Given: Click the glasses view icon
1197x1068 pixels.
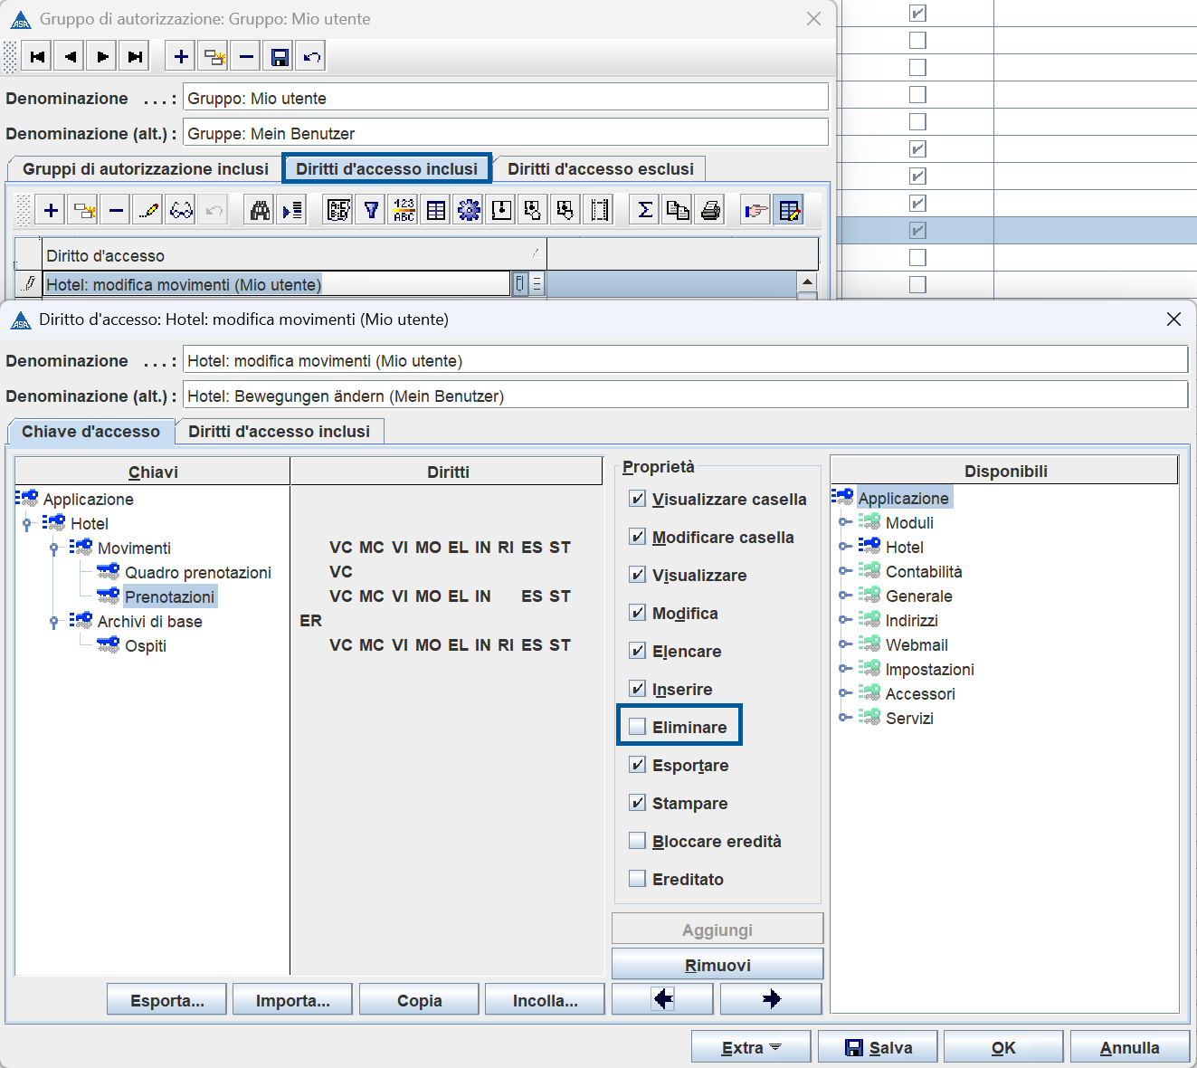Looking at the screenshot, I should [181, 211].
